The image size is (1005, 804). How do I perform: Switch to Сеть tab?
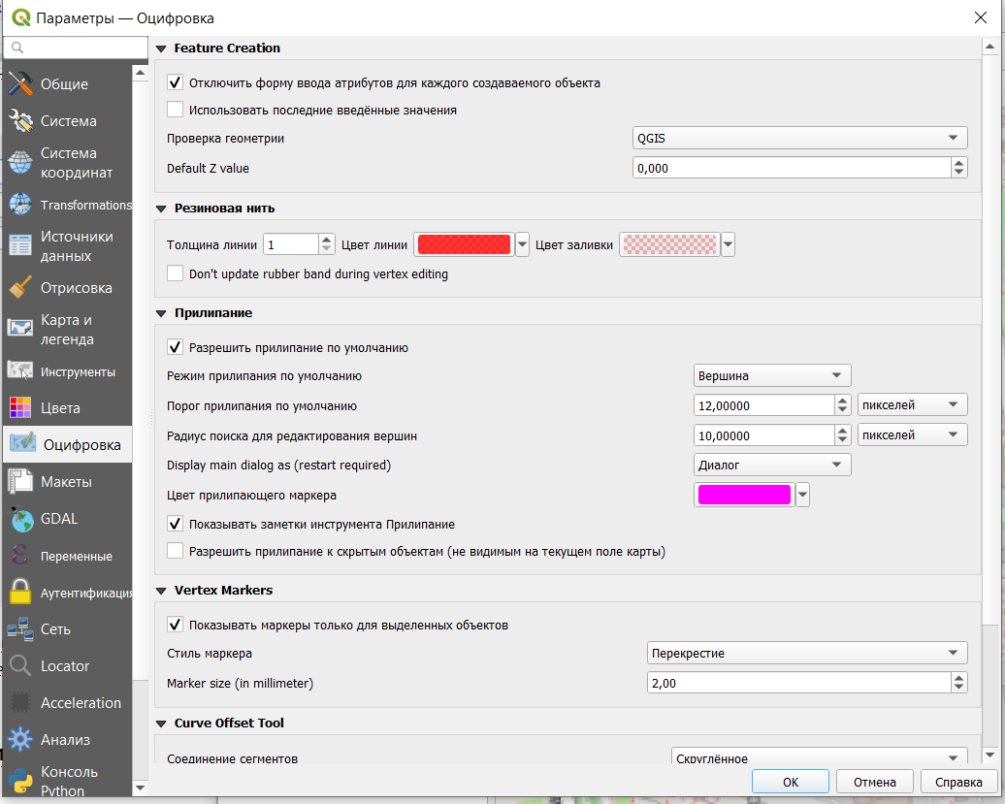(67, 629)
